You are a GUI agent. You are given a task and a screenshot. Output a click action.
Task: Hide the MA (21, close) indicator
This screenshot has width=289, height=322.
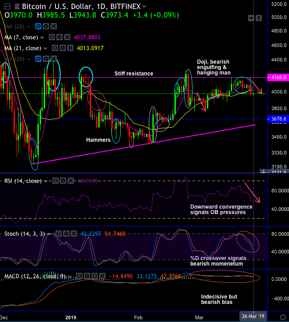click(55, 48)
